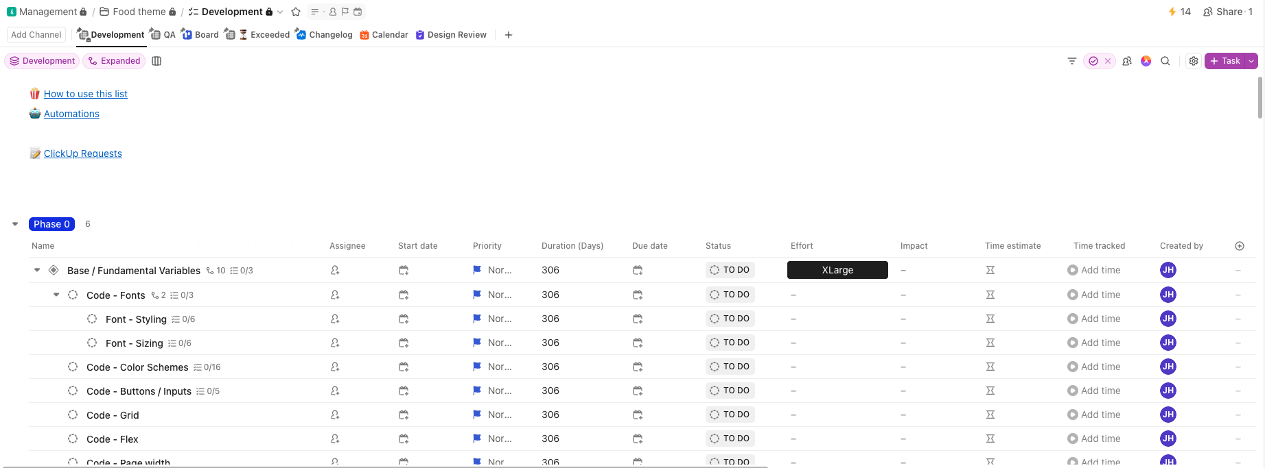This screenshot has height=468, width=1265.
Task: Click the star favorite icon in breadcrumb
Action: pyautogui.click(x=296, y=12)
